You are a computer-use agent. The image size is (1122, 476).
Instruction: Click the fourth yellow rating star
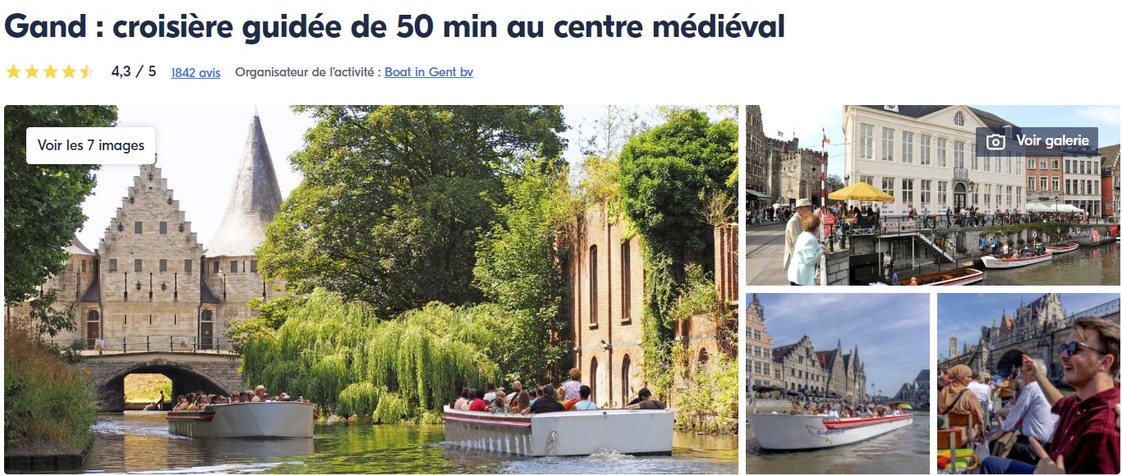click(x=69, y=72)
